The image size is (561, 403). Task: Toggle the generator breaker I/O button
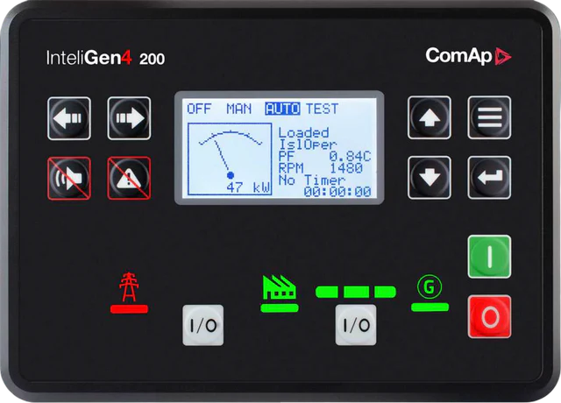pyautogui.click(x=356, y=325)
